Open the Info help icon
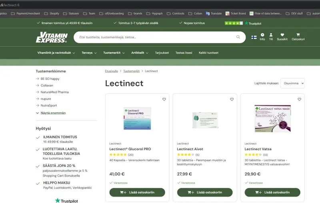Image resolution: width=320 pixels, height=203 pixels. point(262,37)
